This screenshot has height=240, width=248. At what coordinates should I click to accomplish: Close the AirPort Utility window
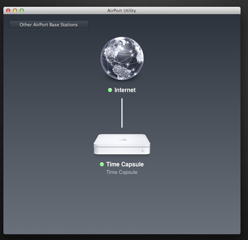[8, 10]
